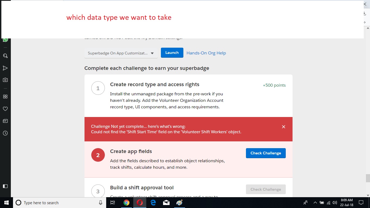This screenshot has height=208, width=370.
Task: Dismiss the red challenge error message
Action: [284, 127]
